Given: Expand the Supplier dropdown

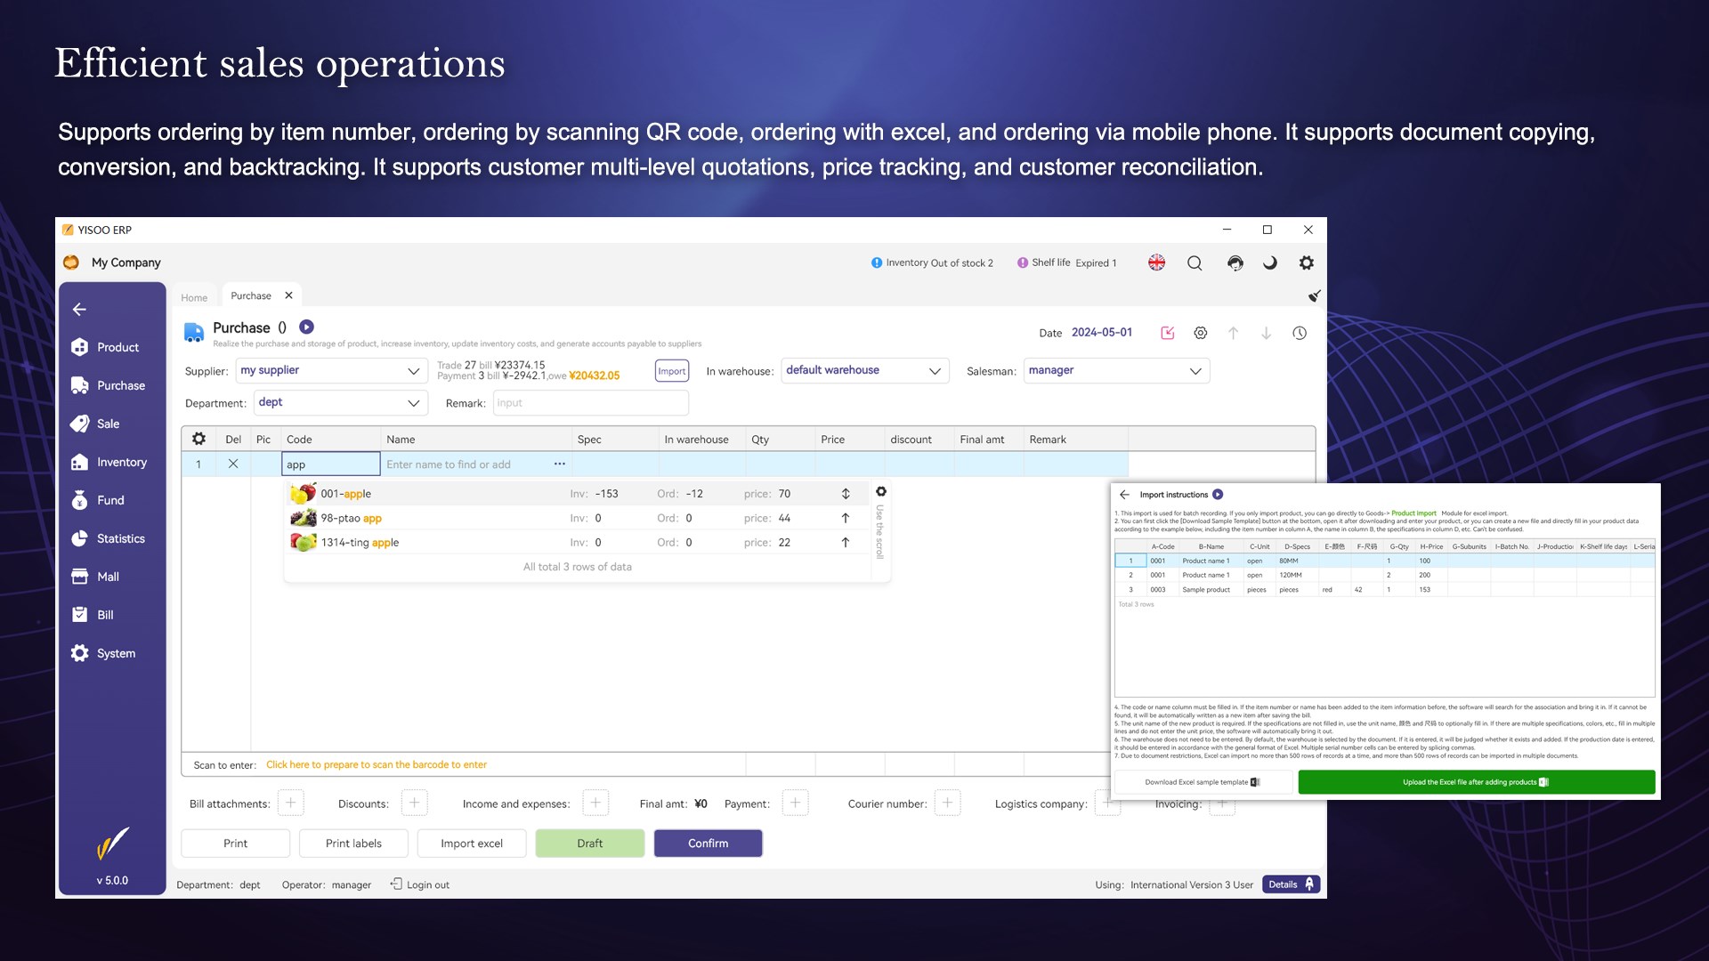Looking at the screenshot, I should (x=331, y=370).
